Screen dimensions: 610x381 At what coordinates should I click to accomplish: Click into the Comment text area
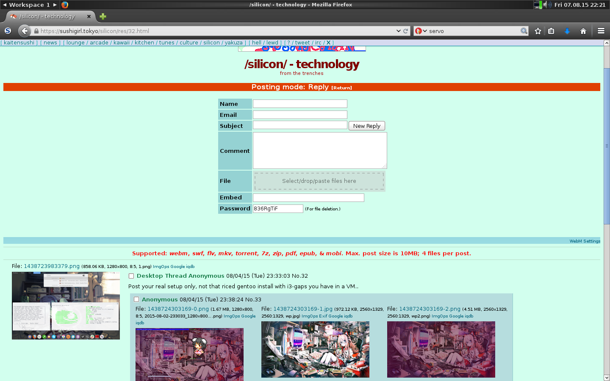(x=319, y=150)
